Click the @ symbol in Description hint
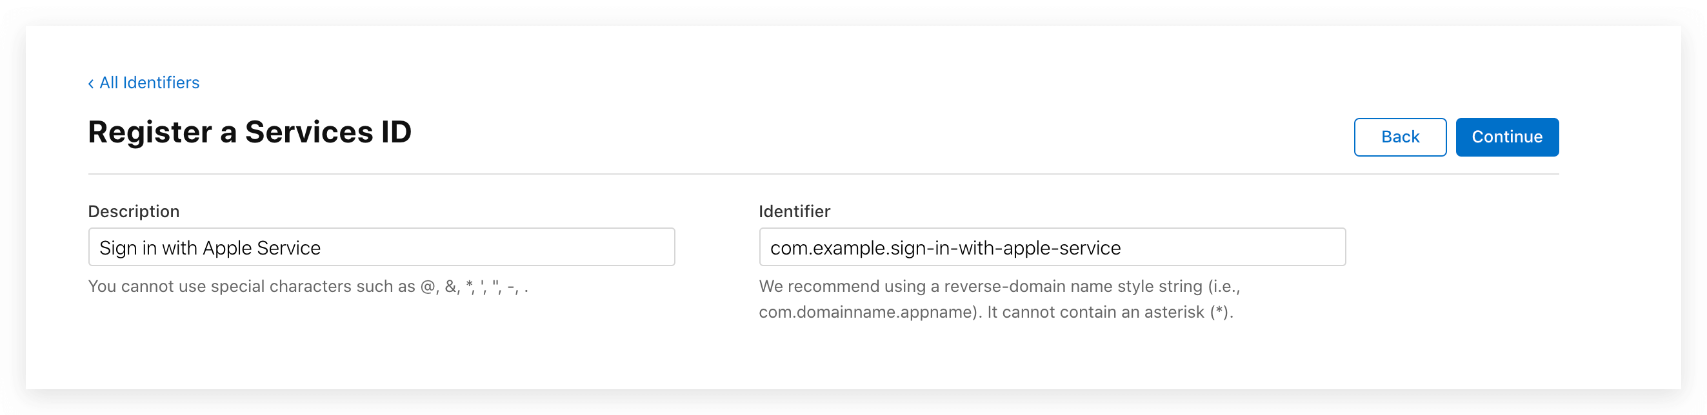The image size is (1707, 415). (429, 287)
